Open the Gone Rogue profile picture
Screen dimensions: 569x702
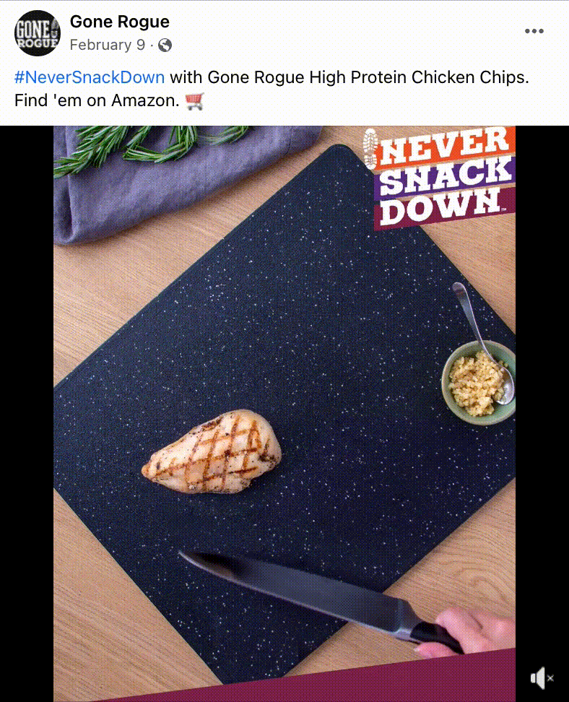[38, 32]
